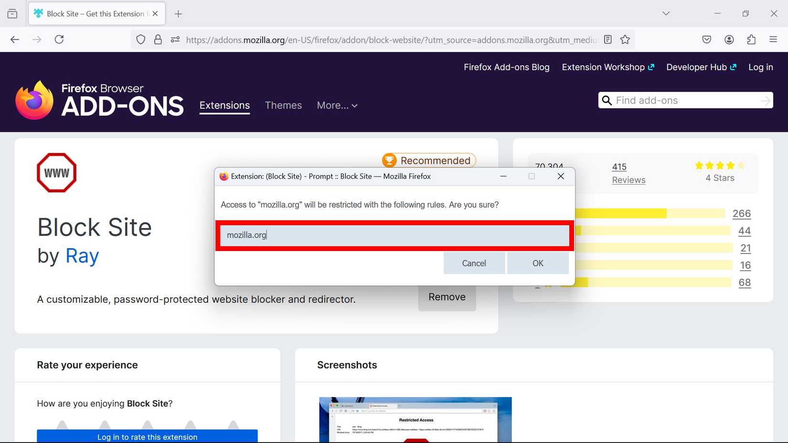Select the Themes navigation item
Image resolution: width=788 pixels, height=443 pixels.
point(283,105)
